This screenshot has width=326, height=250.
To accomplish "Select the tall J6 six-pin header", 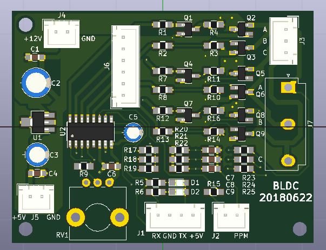I will coord(125,66).
